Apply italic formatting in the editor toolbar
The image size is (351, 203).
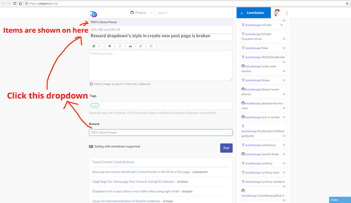120,46
